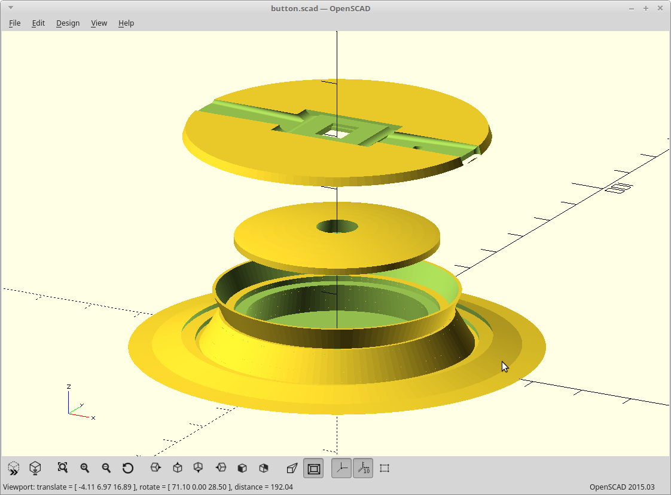Minimize the OpenSCAD window

(x=631, y=8)
